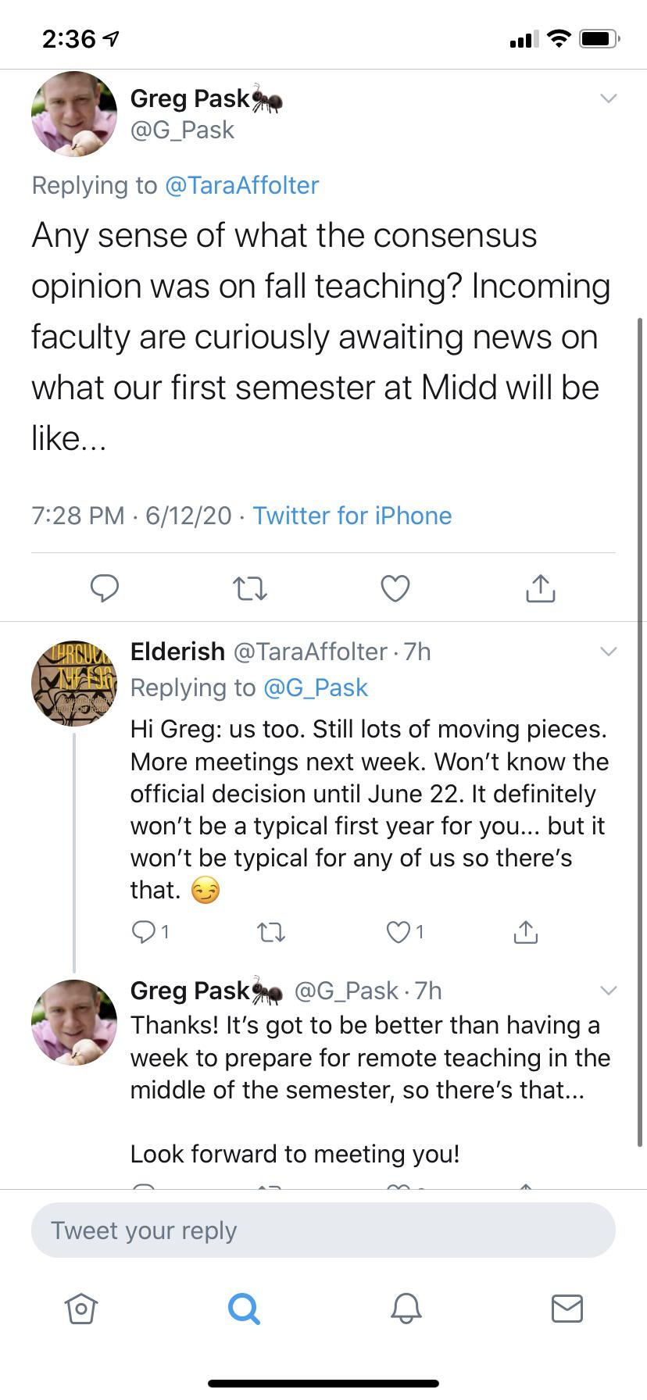Share Elderish's reply tweet
This screenshot has width=647, height=1400.
pyautogui.click(x=525, y=931)
